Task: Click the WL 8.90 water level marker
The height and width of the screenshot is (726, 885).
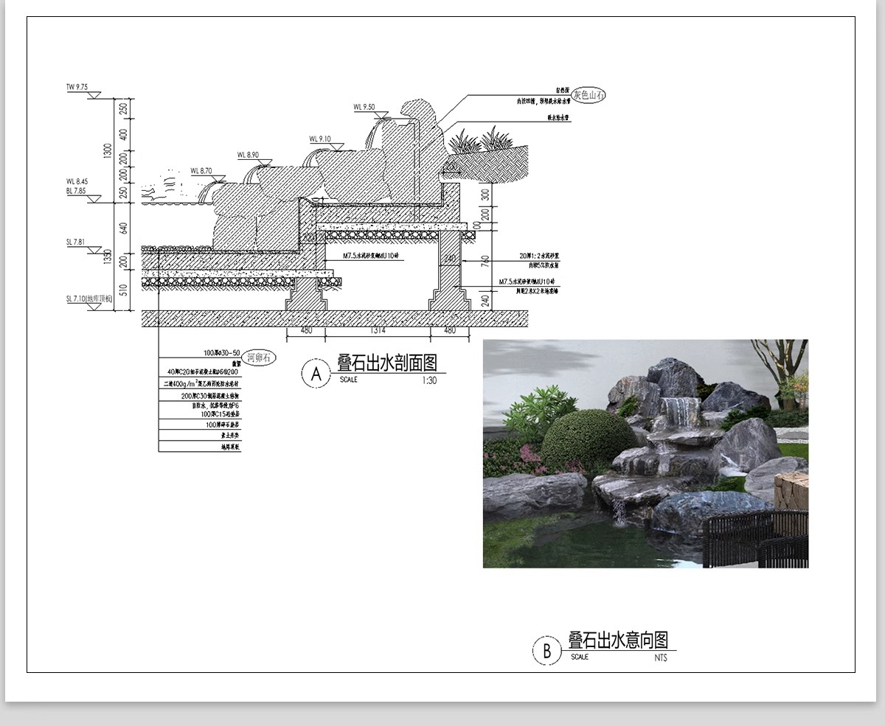Action: (248, 155)
